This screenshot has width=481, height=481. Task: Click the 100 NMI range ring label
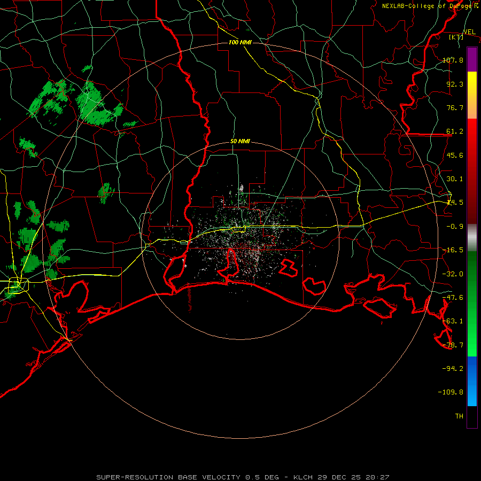click(240, 42)
